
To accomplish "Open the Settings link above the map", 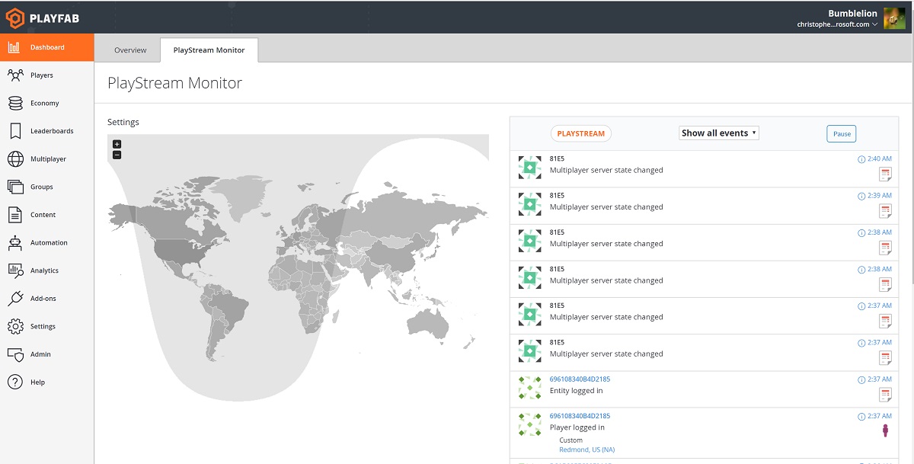I will 123,122.
